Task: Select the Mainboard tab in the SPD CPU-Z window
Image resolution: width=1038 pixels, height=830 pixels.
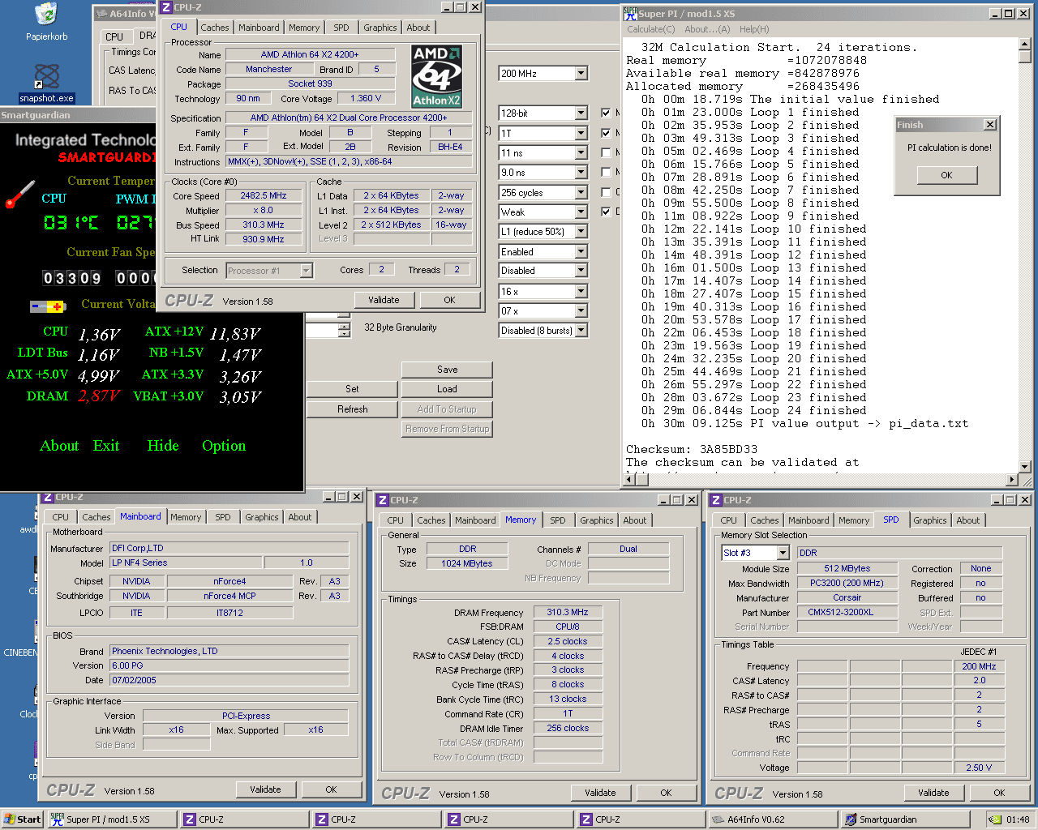Action: point(809,520)
